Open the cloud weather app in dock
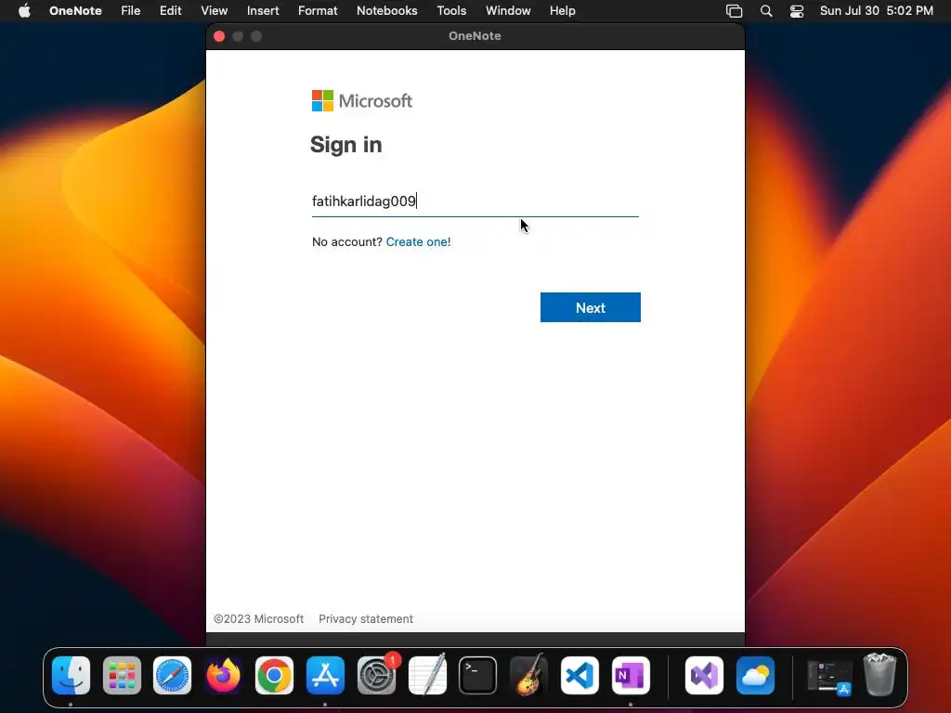951x713 pixels. tap(755, 676)
